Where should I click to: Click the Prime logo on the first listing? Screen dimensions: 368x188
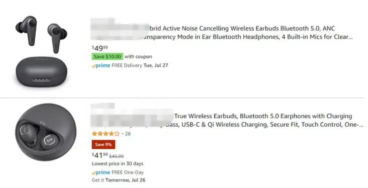point(101,65)
